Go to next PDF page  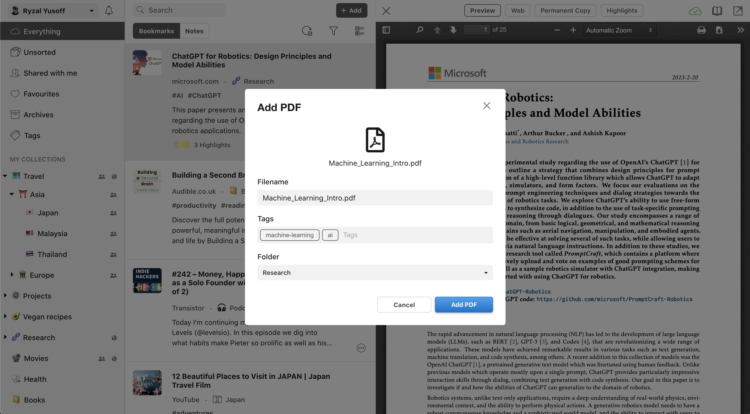pos(453,30)
